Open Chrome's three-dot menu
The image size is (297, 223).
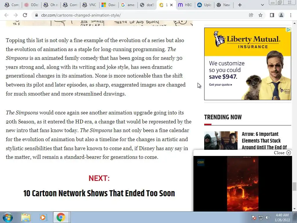pyautogui.click(x=291, y=15)
